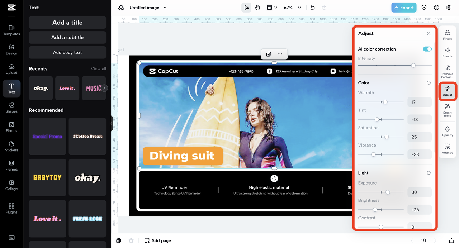Viewport: 459px width, 248px height.
Task: Open the Frames sidebar panel
Action: (x=11, y=166)
